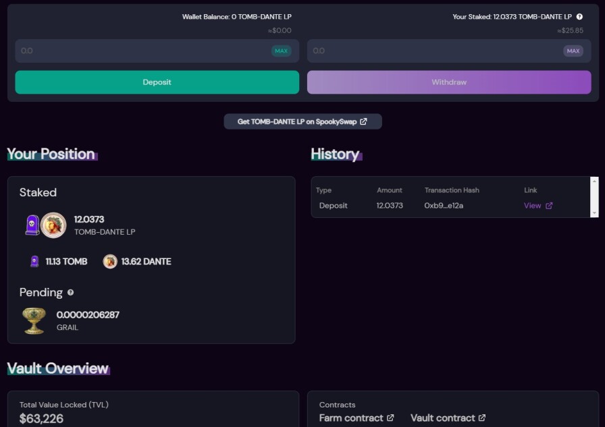Image resolution: width=605 pixels, height=427 pixels.
Task: Open Get TOMB-DANTE LP on SpookySwap
Action: [x=303, y=121]
